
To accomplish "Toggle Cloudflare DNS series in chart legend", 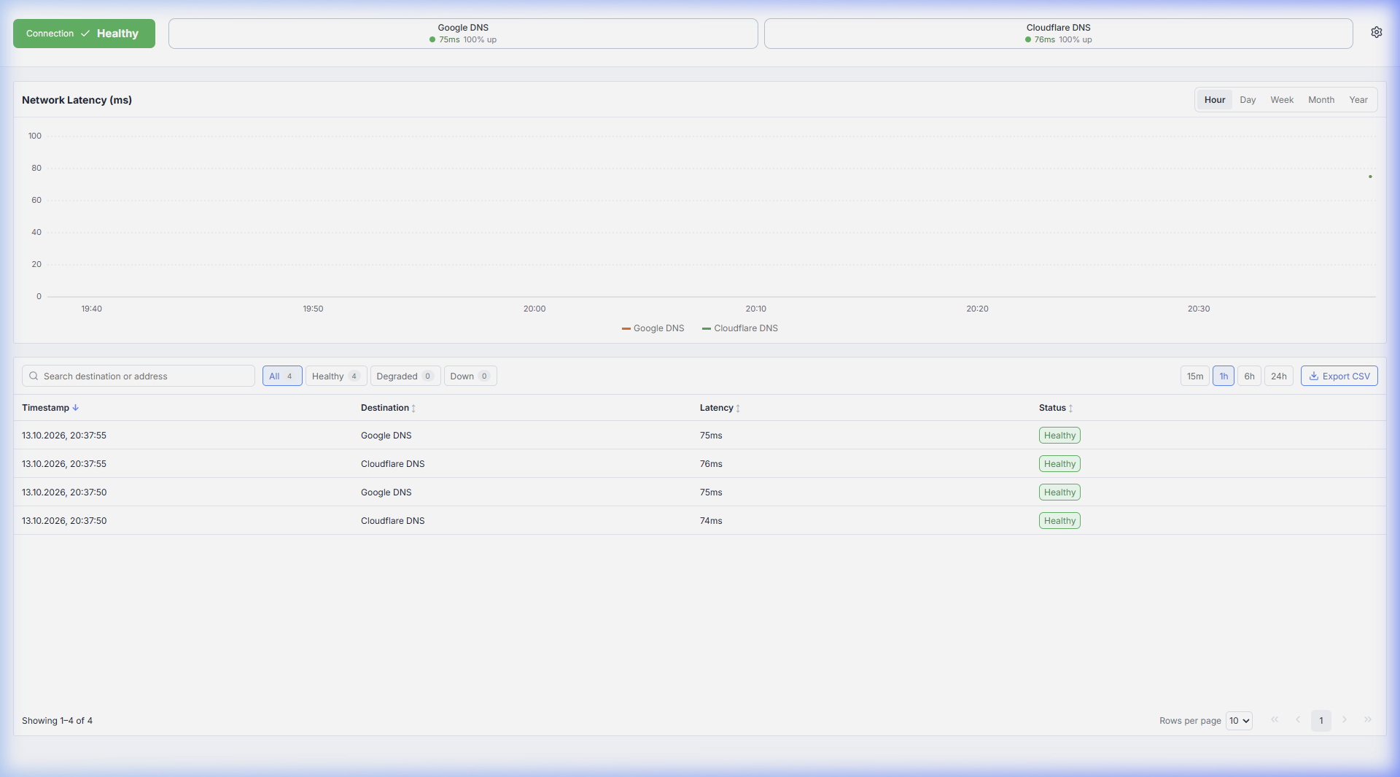I will pyautogui.click(x=739, y=328).
